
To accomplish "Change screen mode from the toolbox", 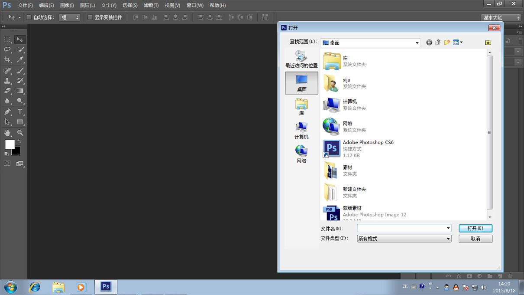I will click(20, 163).
